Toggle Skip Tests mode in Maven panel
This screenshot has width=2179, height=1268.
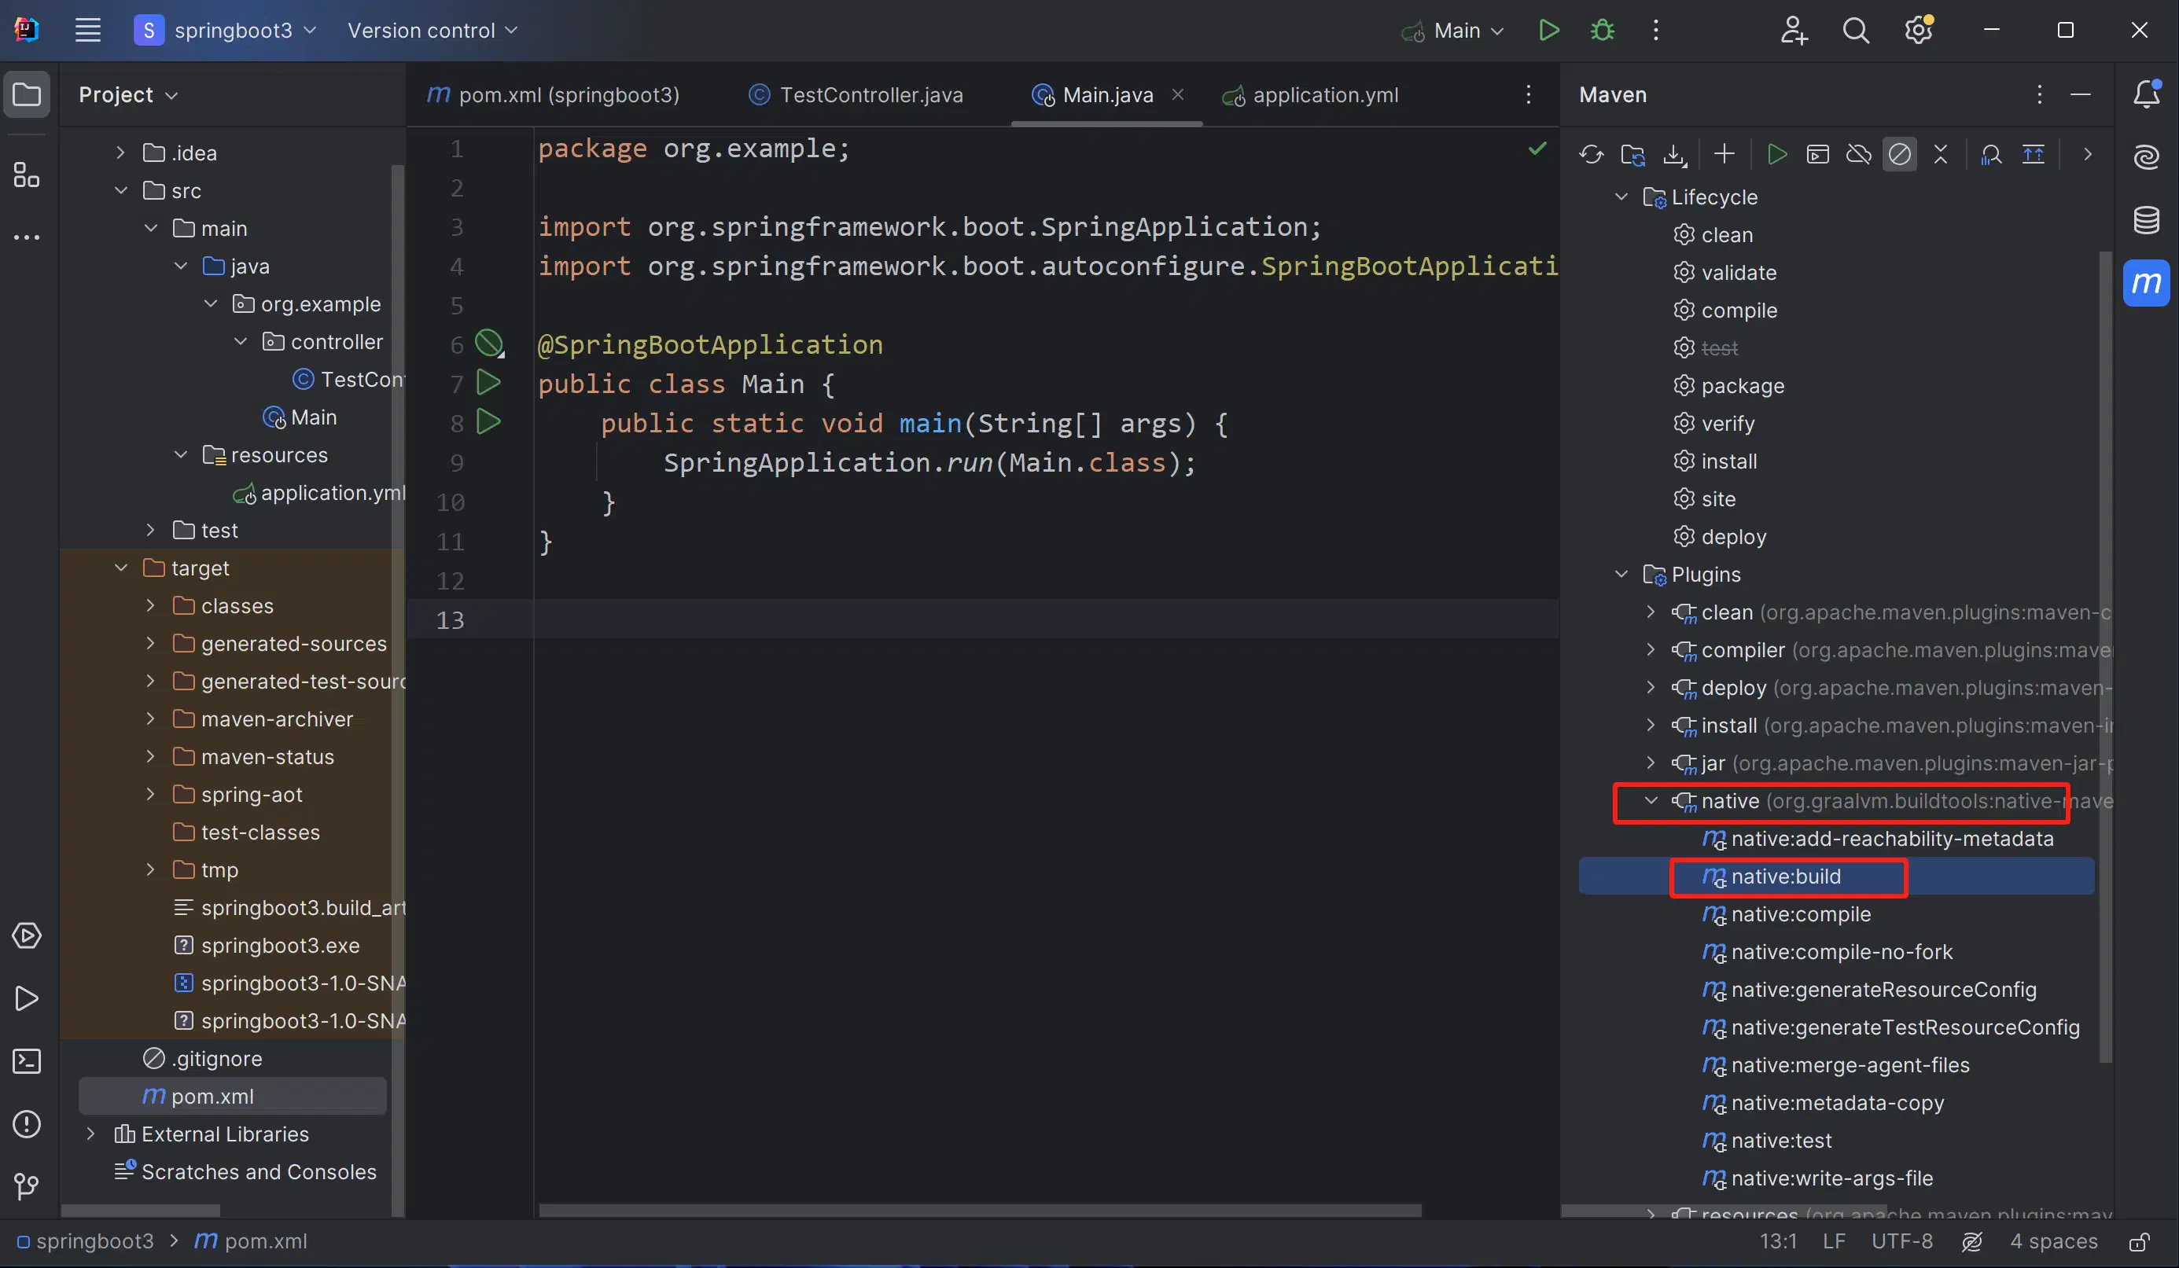[x=1900, y=154]
